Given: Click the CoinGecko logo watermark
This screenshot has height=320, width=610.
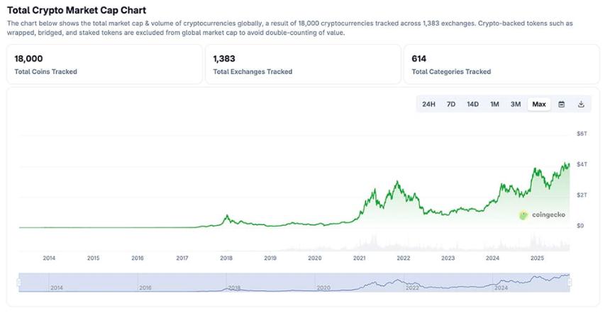Looking at the screenshot, I should [x=543, y=215].
